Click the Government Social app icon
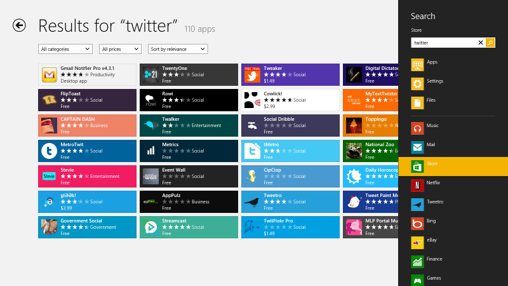 [50, 227]
